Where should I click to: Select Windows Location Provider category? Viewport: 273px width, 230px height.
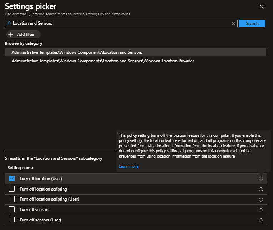(x=136, y=61)
